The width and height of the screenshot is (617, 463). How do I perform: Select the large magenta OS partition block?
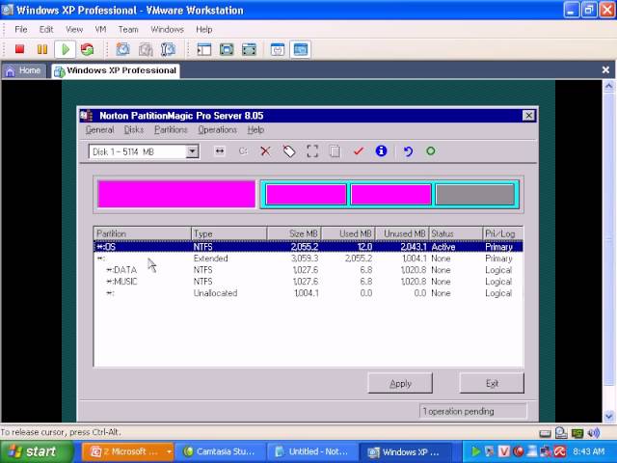[x=176, y=194]
